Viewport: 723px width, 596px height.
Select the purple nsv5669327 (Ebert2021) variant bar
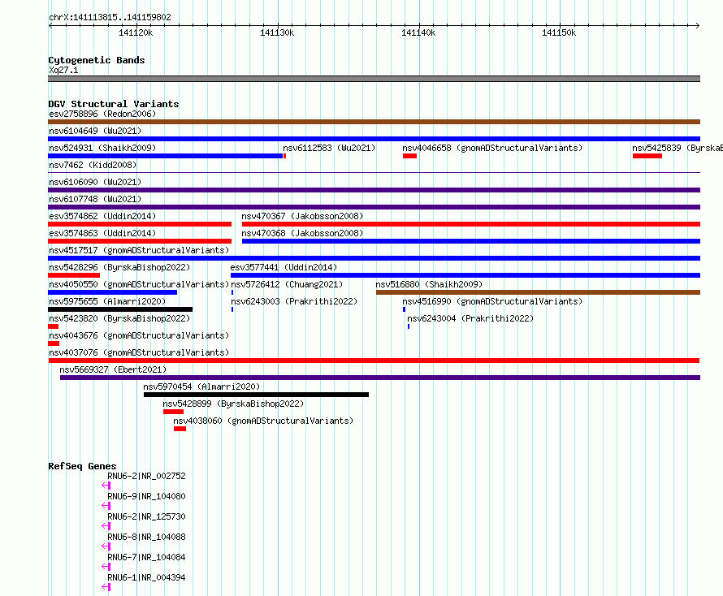380,378
